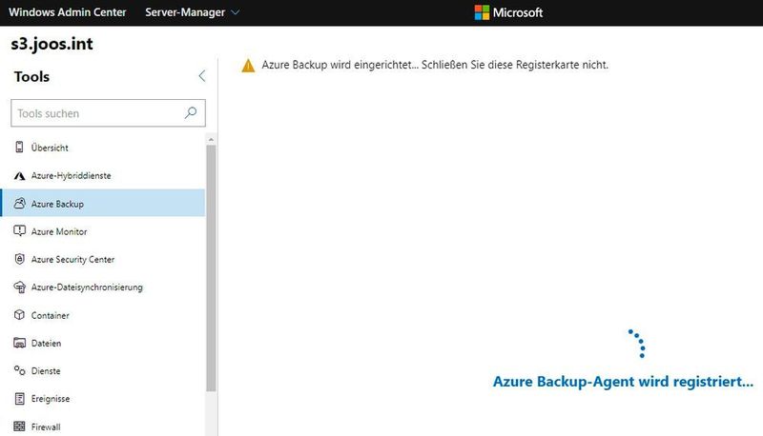The height and width of the screenshot is (436, 763).
Task: Open the Firewall tool
Action: 103,426
